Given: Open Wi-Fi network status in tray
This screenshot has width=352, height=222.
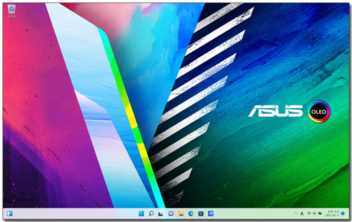Looking at the screenshot, I should 309,213.
